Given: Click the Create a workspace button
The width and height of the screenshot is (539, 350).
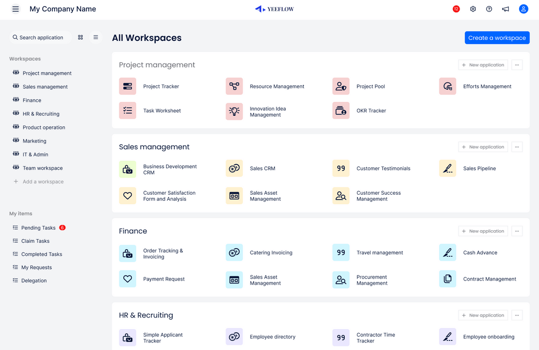Looking at the screenshot, I should pos(497,37).
